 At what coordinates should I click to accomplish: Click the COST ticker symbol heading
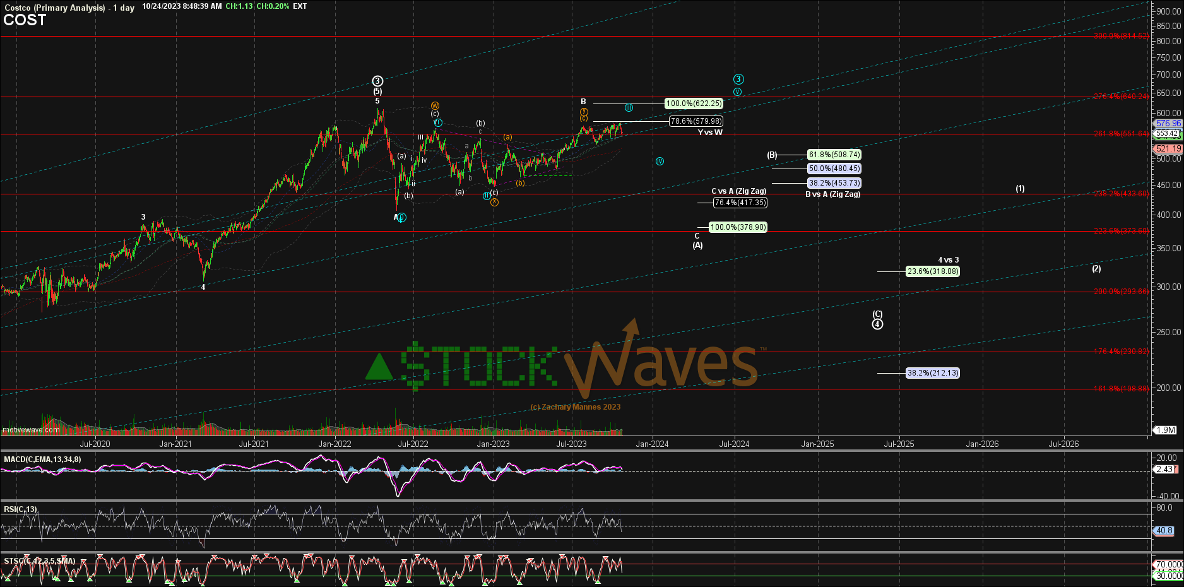pos(25,20)
